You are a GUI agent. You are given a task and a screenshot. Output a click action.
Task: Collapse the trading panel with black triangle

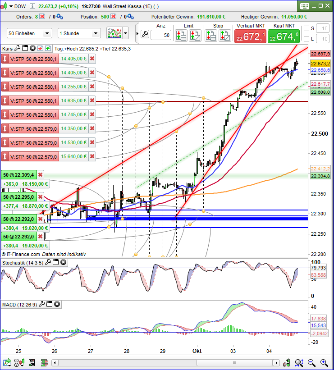137,33
